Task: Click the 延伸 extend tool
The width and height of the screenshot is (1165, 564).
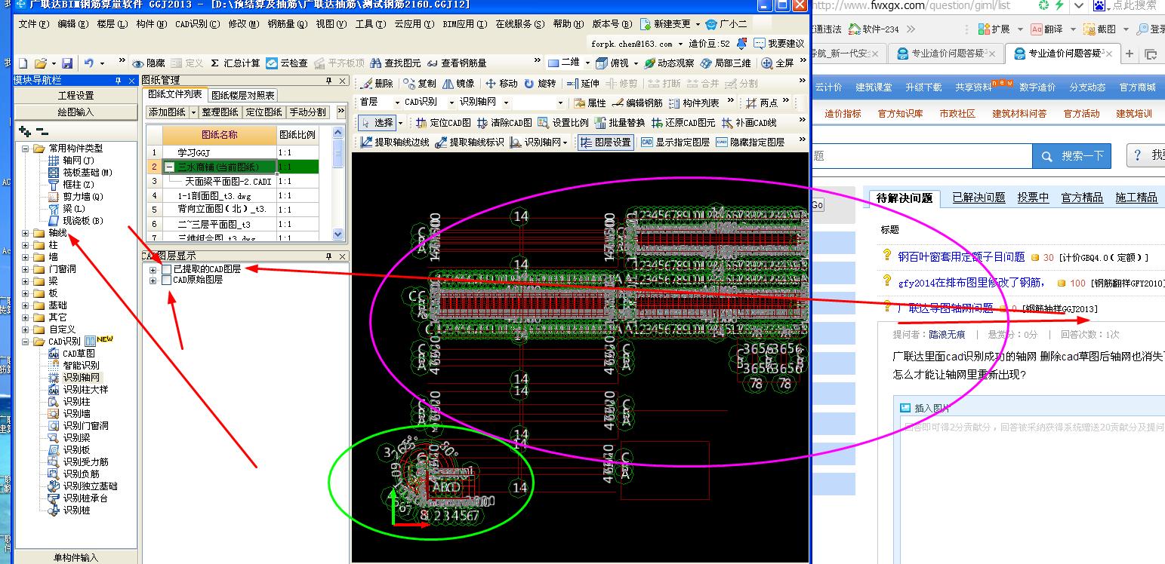Action: (582, 84)
